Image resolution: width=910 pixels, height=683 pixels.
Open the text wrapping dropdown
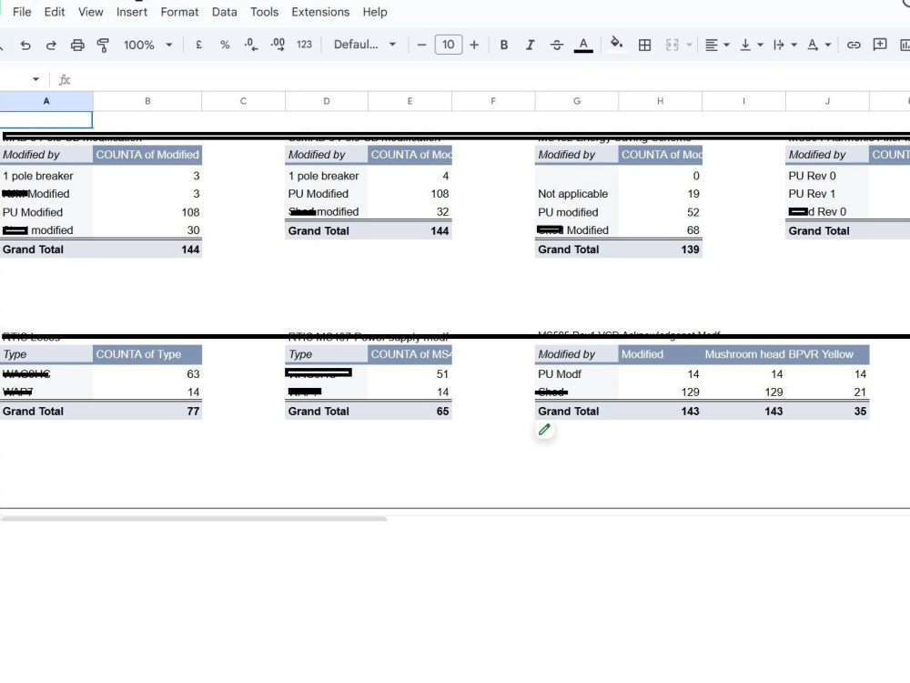[784, 45]
